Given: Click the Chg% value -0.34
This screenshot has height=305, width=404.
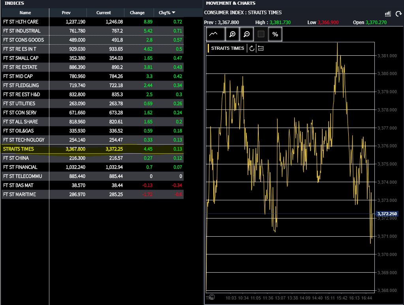Looking at the screenshot, I should (x=177, y=185).
